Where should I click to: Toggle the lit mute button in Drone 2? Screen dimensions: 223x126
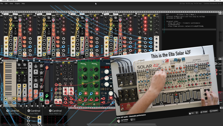(64, 29)
